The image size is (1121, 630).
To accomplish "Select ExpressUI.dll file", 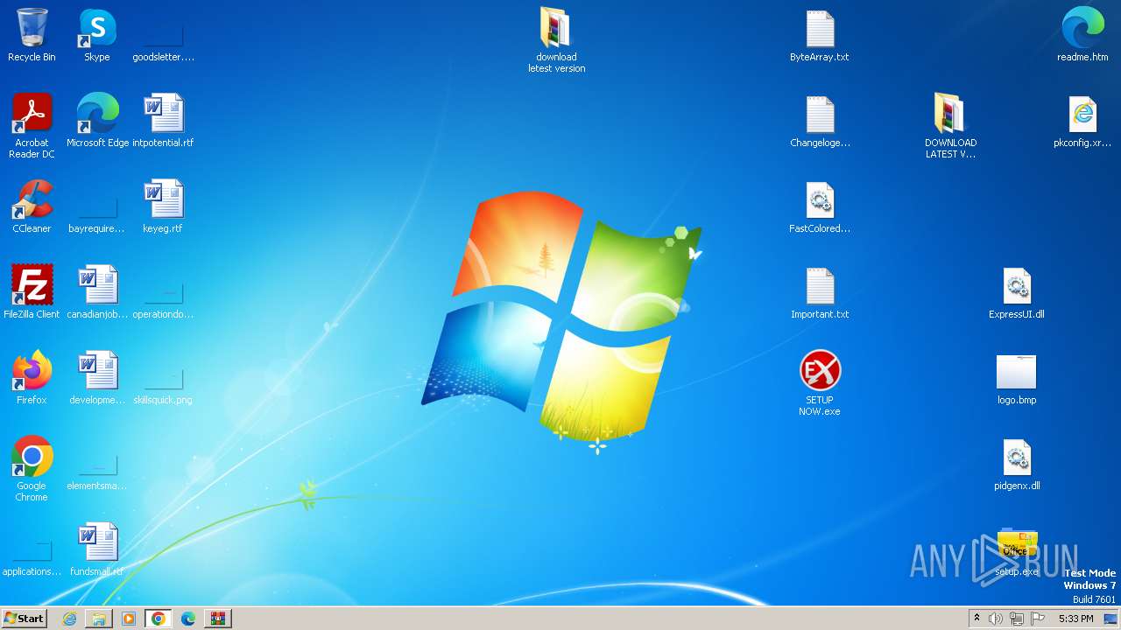I will coord(1017,292).
